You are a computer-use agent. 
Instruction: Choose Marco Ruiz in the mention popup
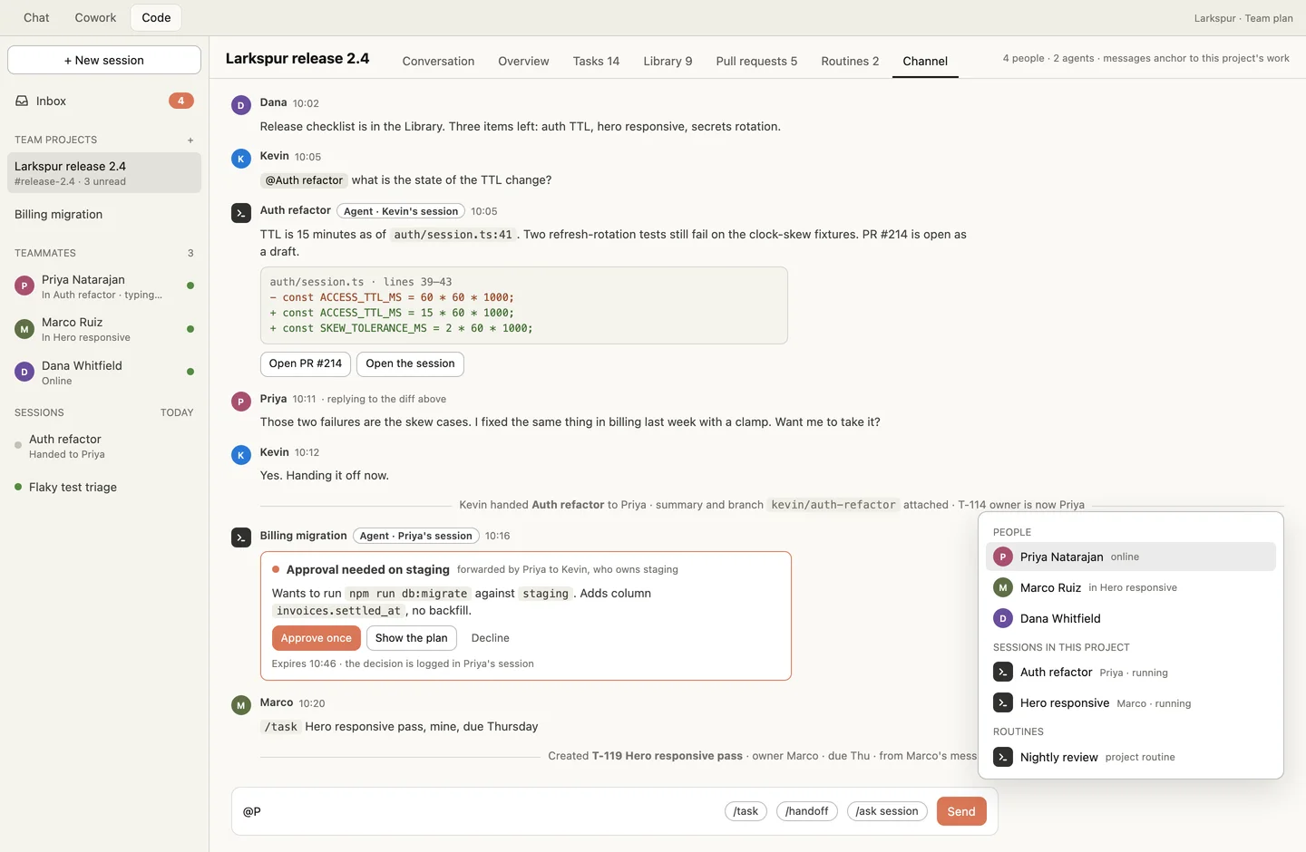(x=1131, y=587)
